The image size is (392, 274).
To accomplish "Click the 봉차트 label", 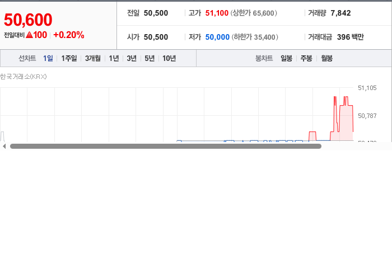I will [264, 58].
